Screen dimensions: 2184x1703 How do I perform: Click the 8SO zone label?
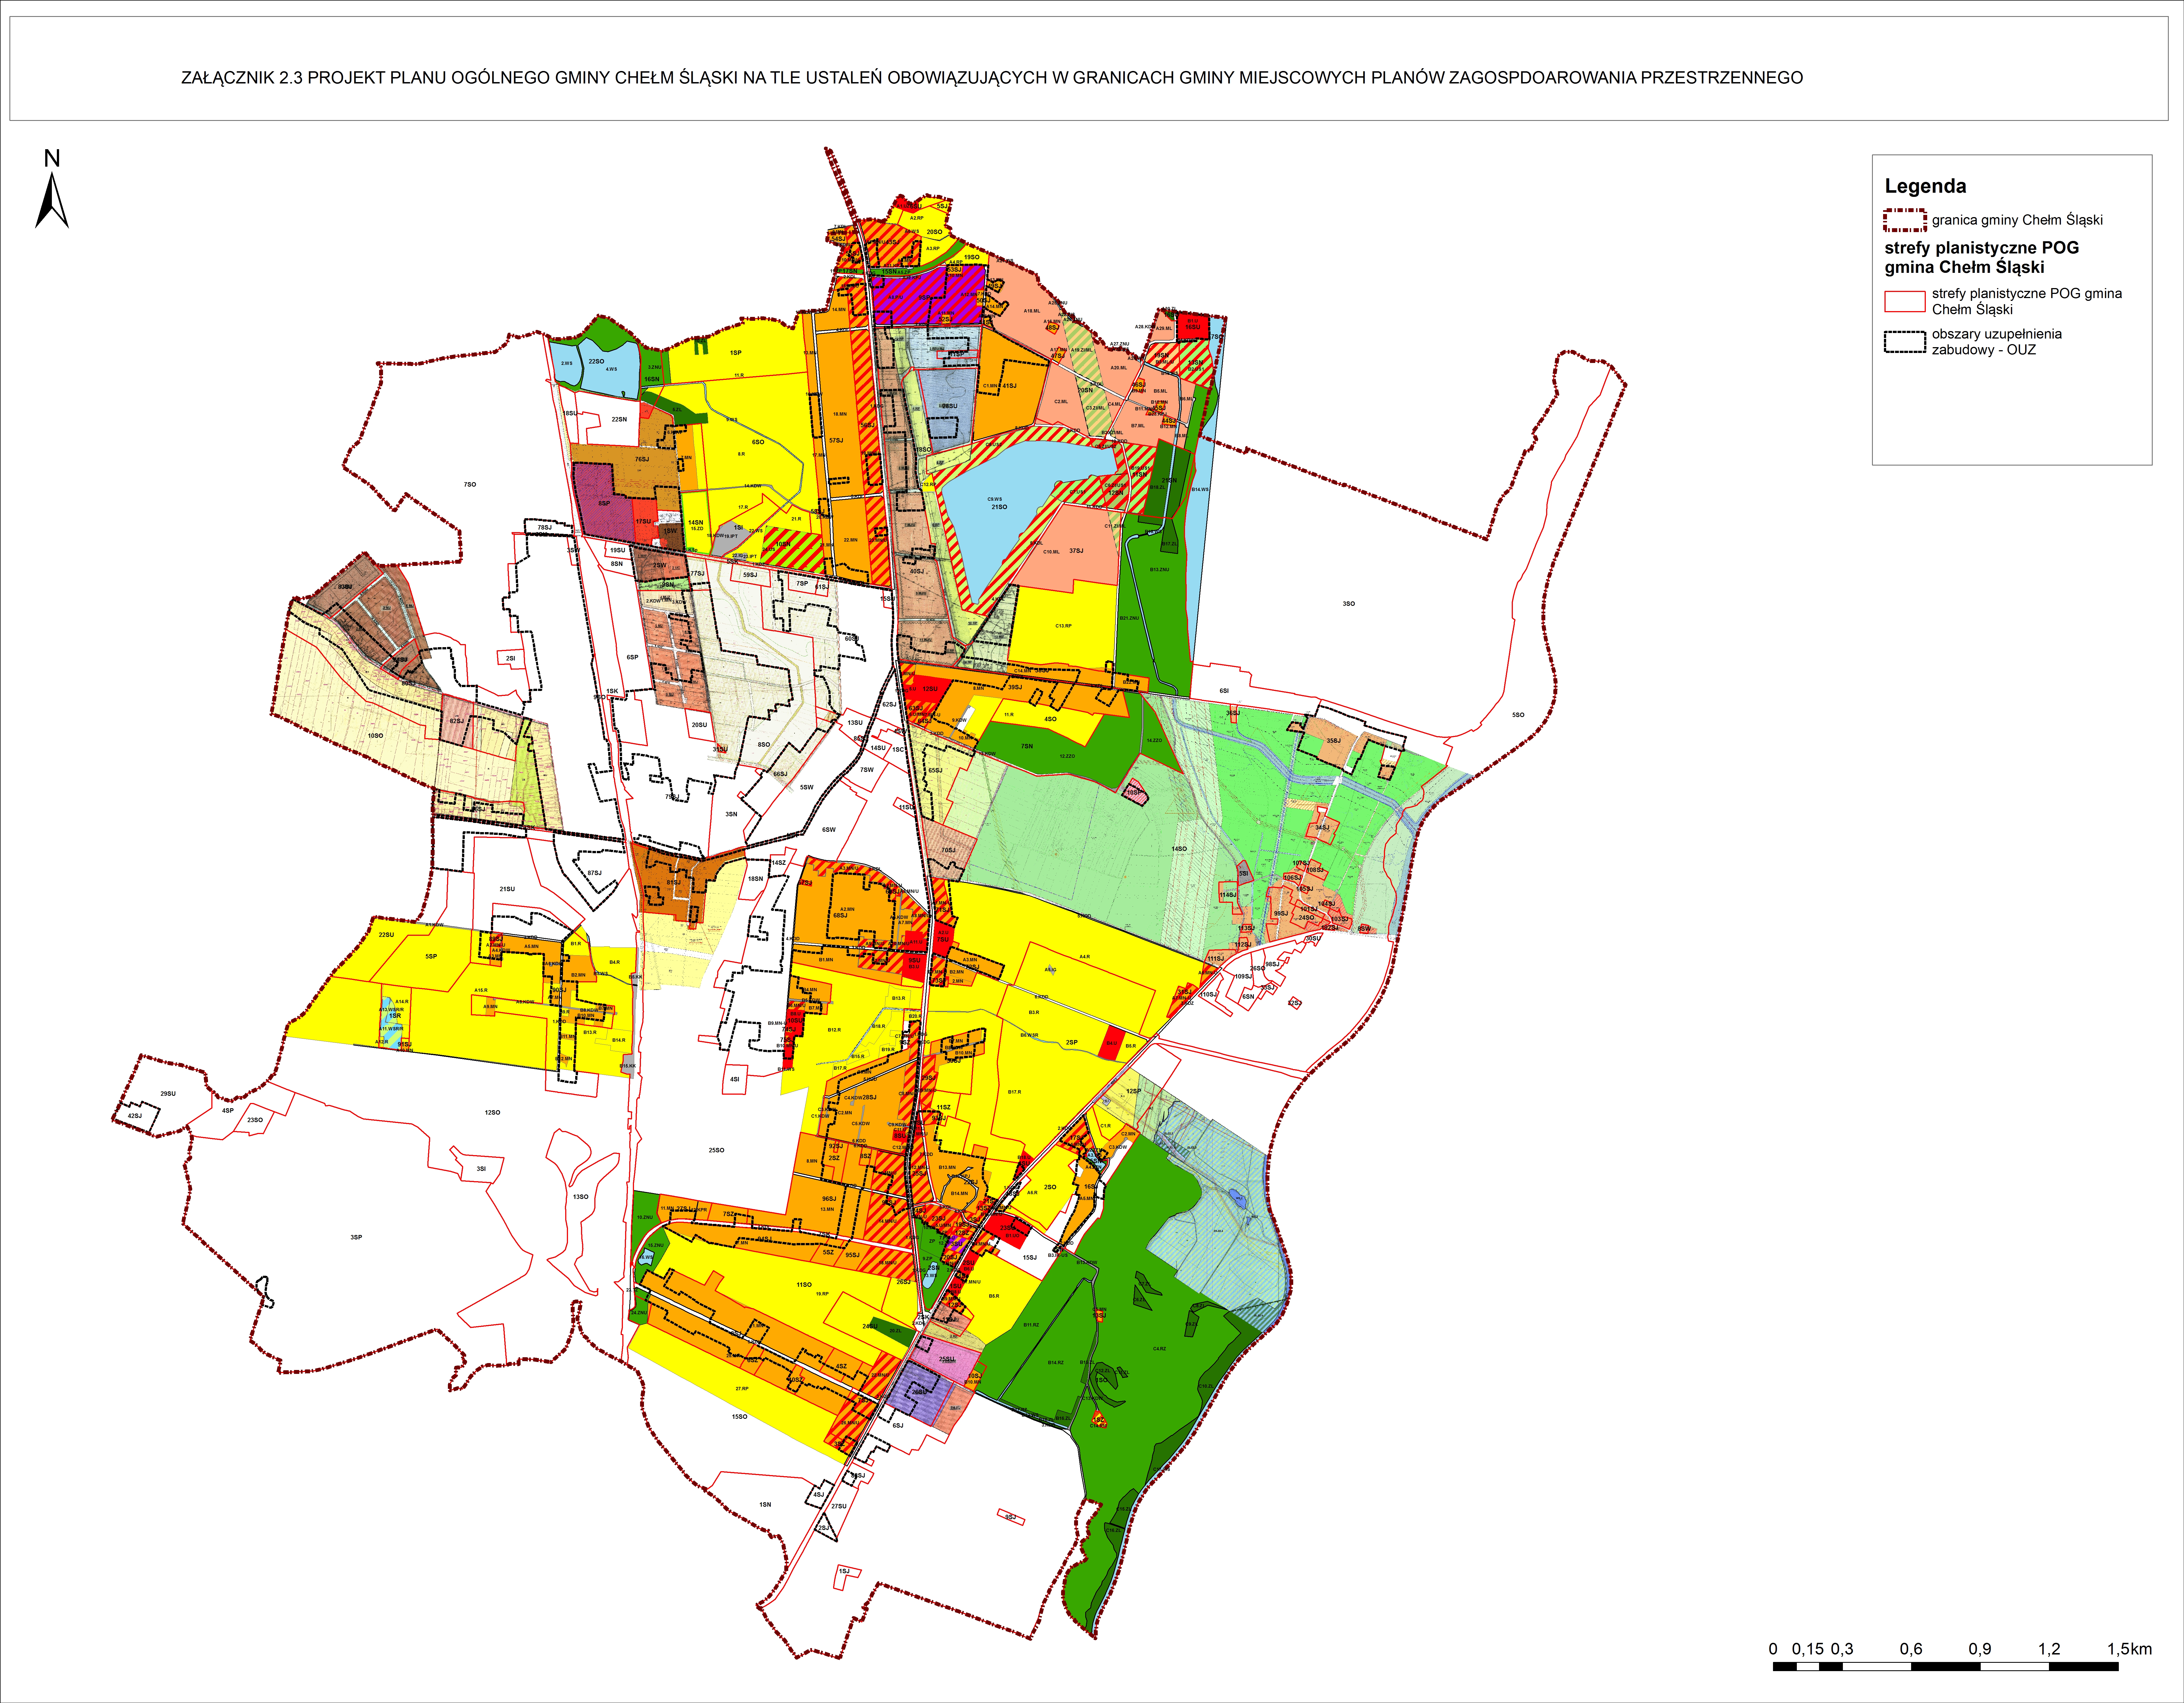click(x=764, y=745)
